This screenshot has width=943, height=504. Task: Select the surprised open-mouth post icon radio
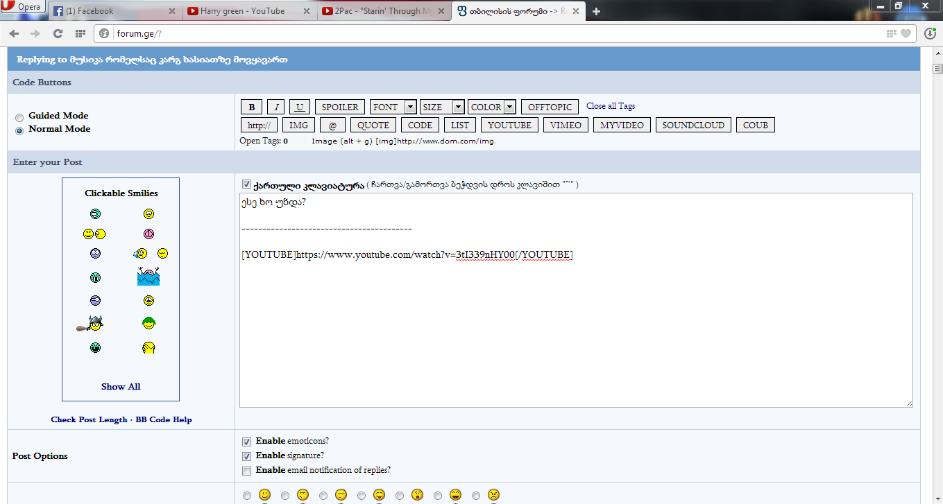400,496
